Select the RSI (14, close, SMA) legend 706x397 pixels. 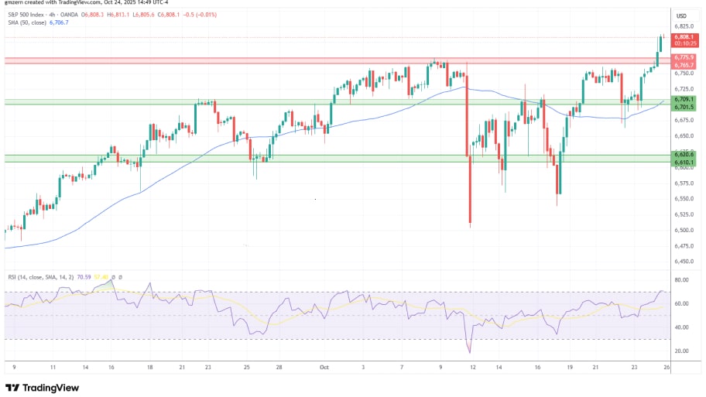(x=39, y=276)
